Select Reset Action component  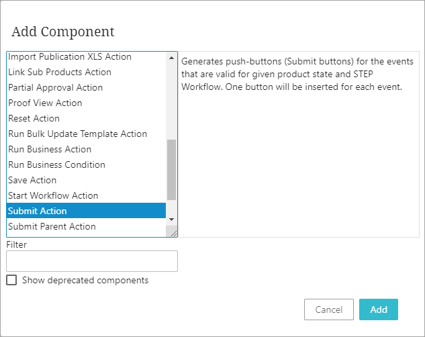(34, 118)
